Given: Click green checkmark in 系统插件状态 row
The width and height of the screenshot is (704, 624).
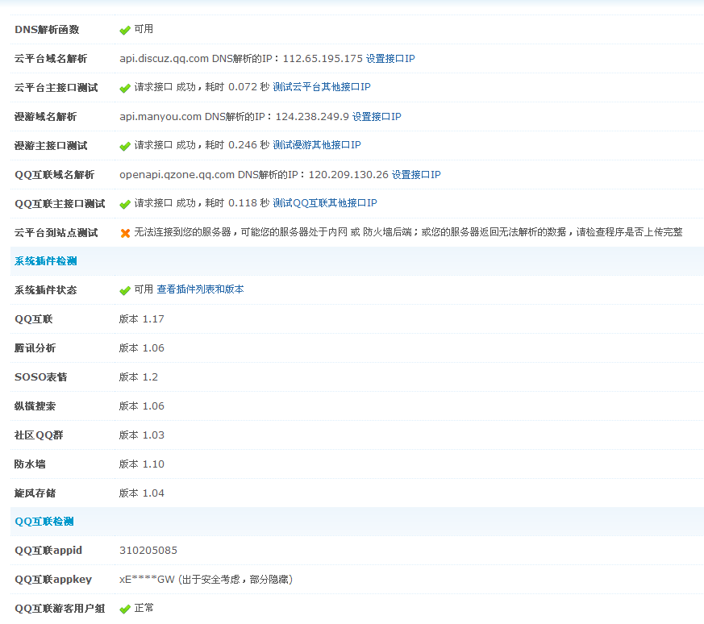Looking at the screenshot, I should pos(125,290).
